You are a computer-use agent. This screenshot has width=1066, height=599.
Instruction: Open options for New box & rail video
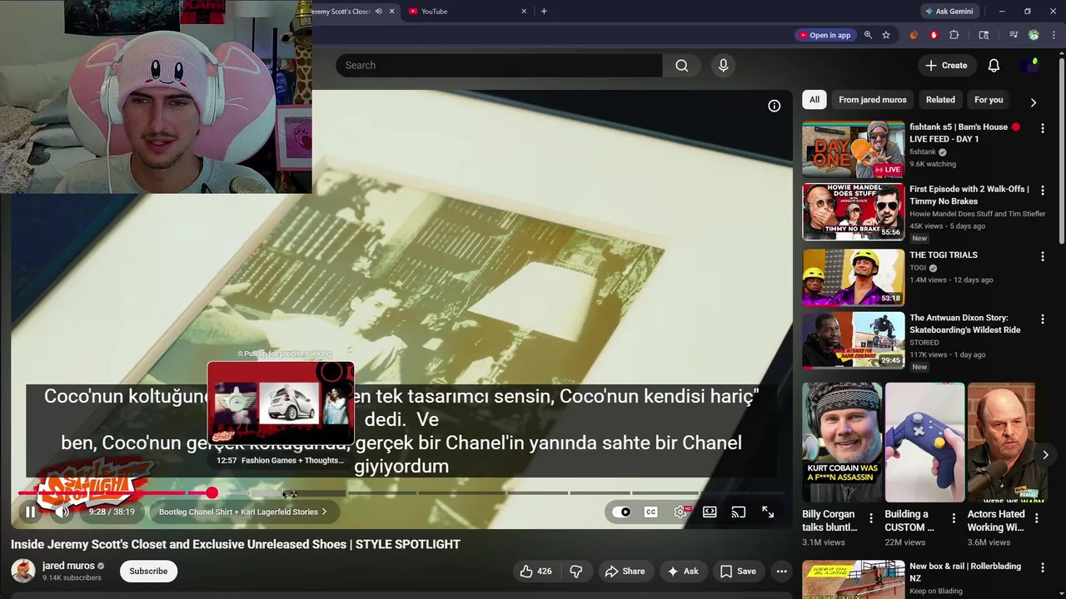click(1042, 567)
